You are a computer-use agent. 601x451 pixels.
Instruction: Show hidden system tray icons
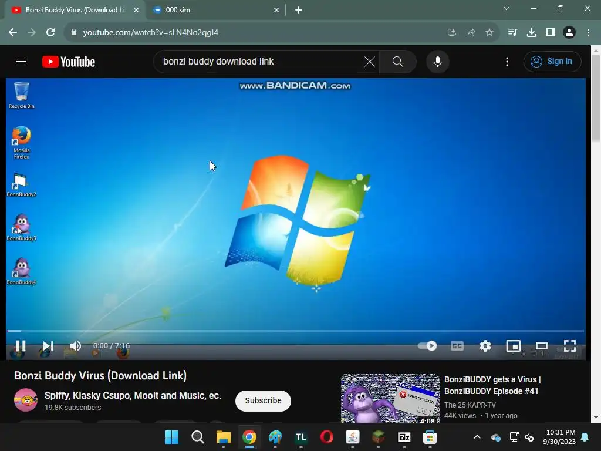coord(477,437)
